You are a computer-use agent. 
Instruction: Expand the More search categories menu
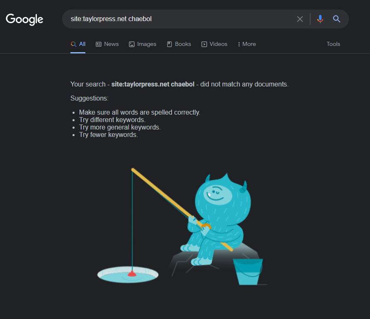coord(247,44)
